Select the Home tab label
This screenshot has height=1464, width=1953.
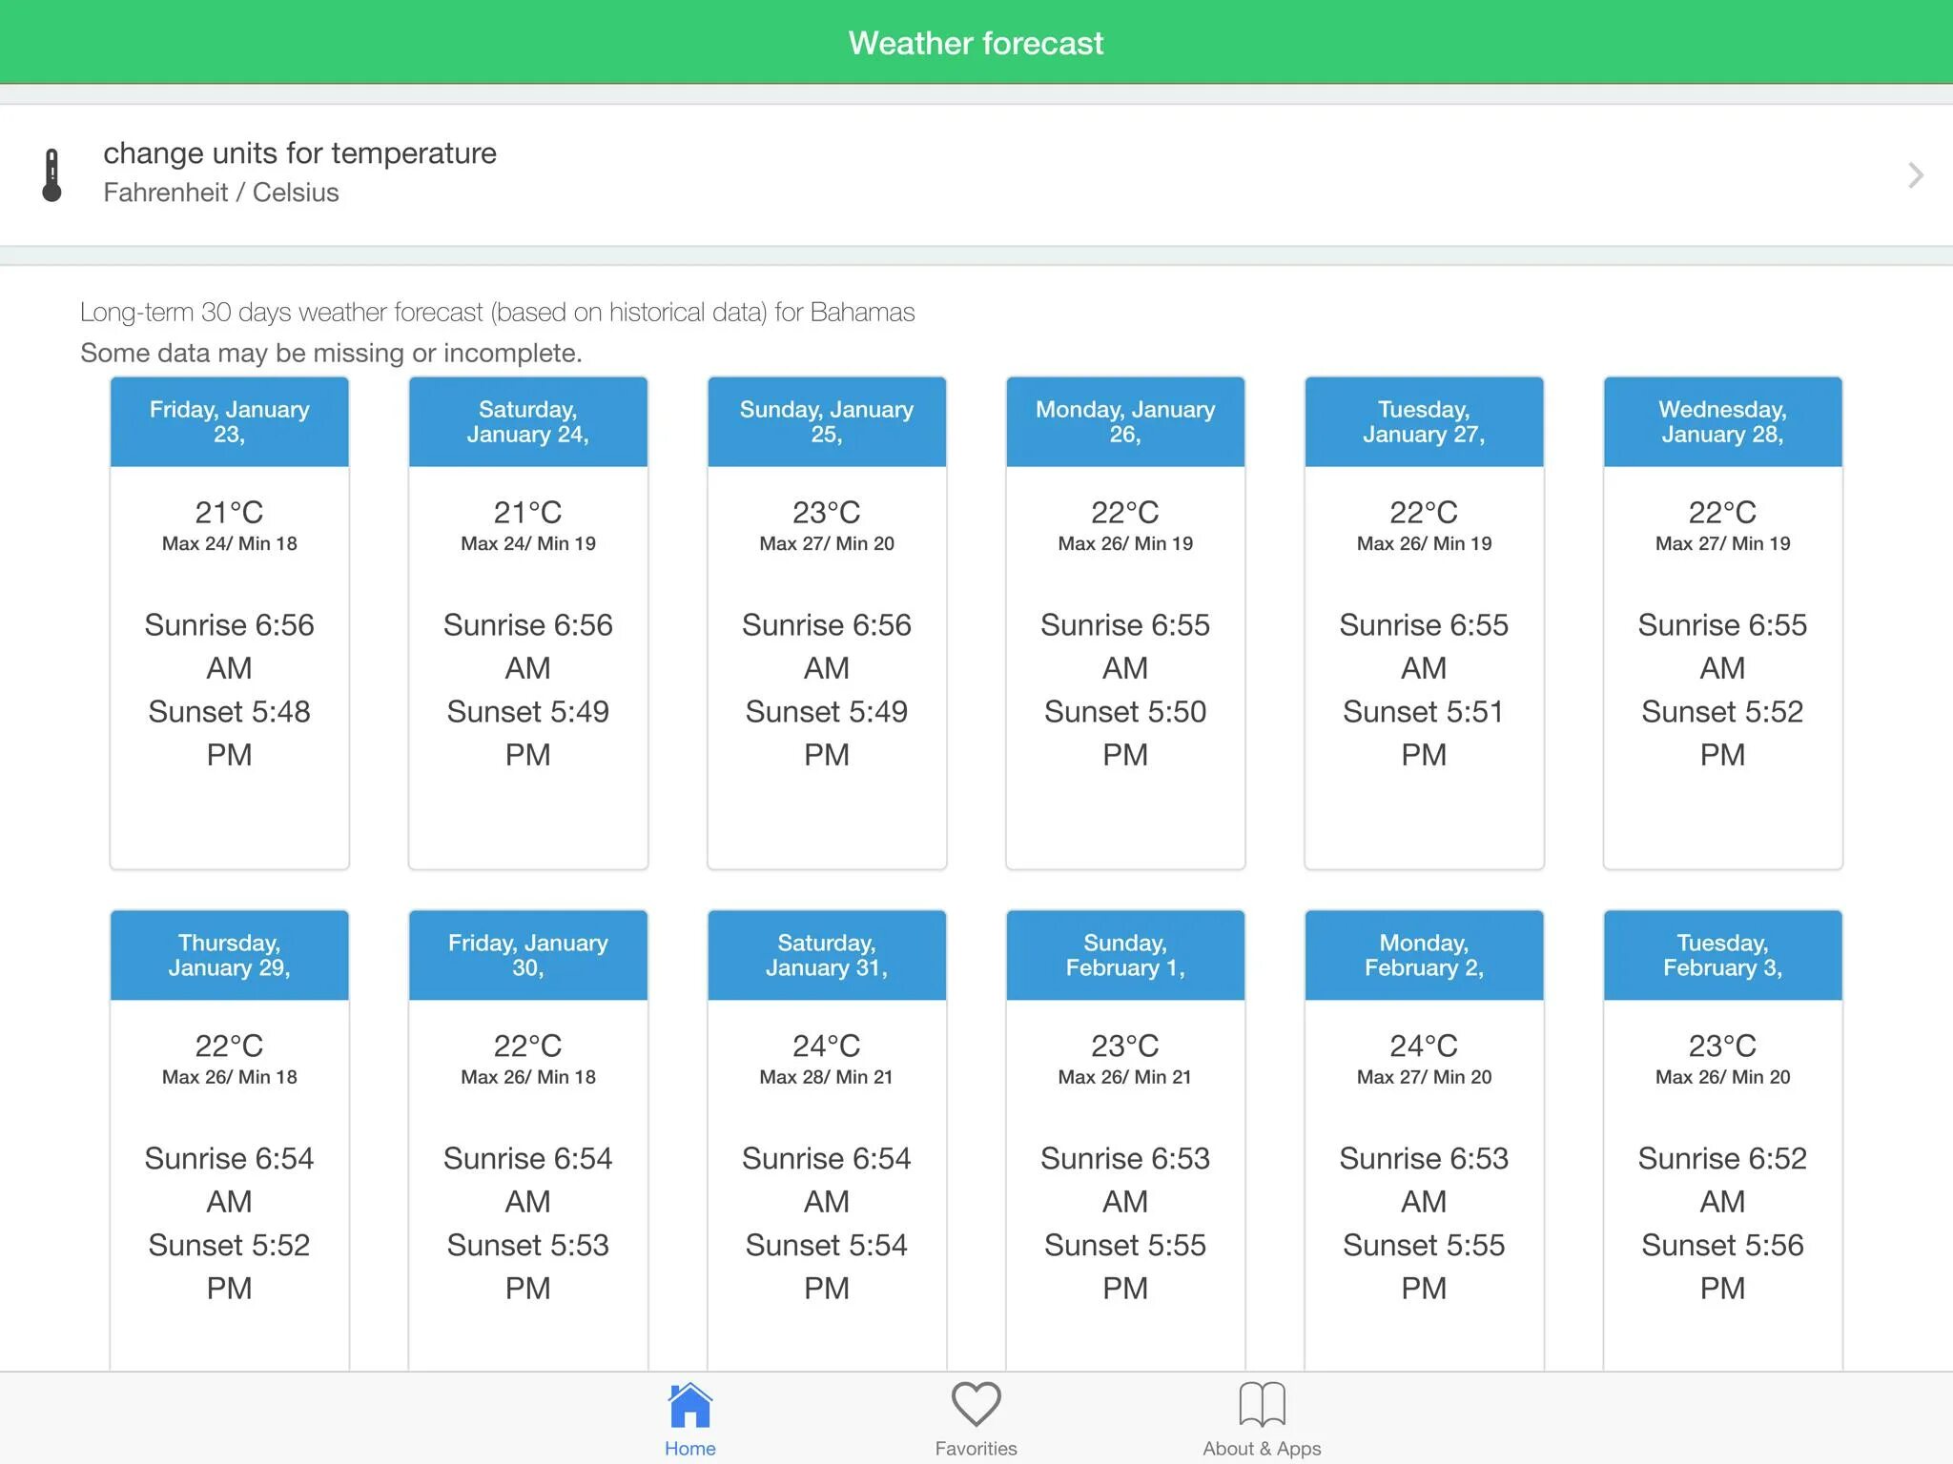(690, 1448)
